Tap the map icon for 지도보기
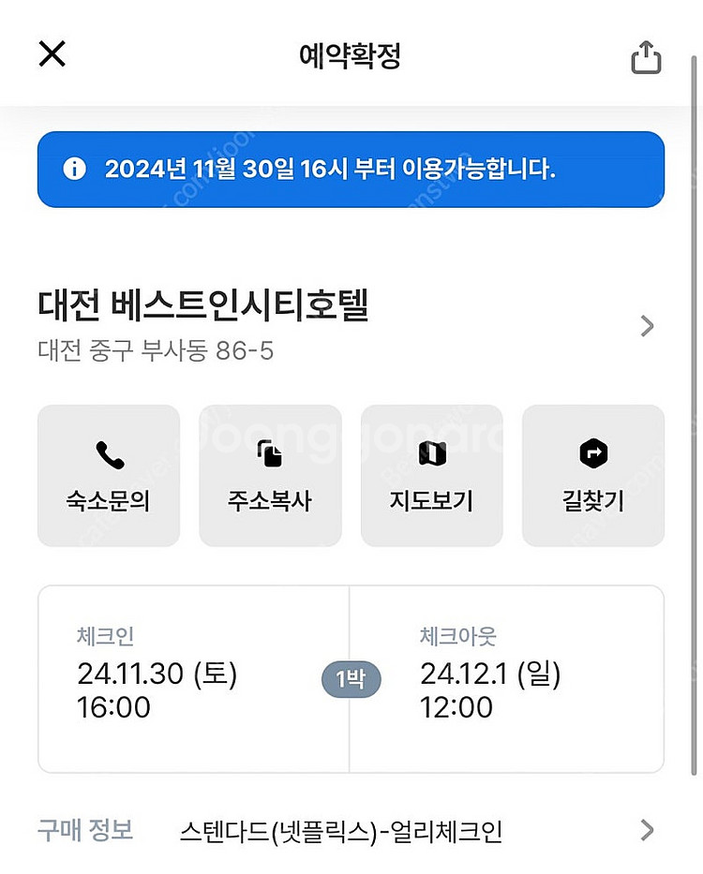703x874 pixels. pyautogui.click(x=431, y=454)
